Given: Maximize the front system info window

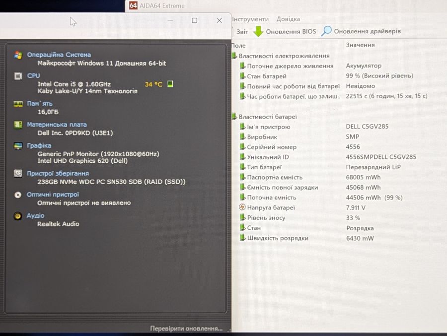Looking at the screenshot, I should (x=194, y=20).
